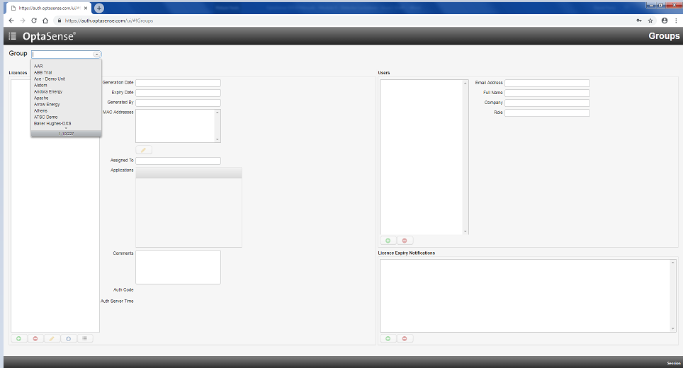Viewport: 683px width, 368px height.
Task: Add a licence expiry notification
Action: tap(388, 339)
